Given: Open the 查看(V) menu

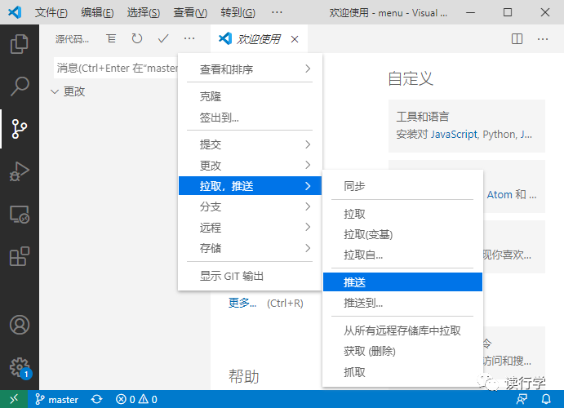Looking at the screenshot, I should click(x=190, y=13).
